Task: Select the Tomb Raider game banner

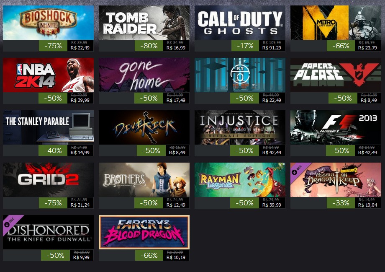Action: tap(144, 23)
